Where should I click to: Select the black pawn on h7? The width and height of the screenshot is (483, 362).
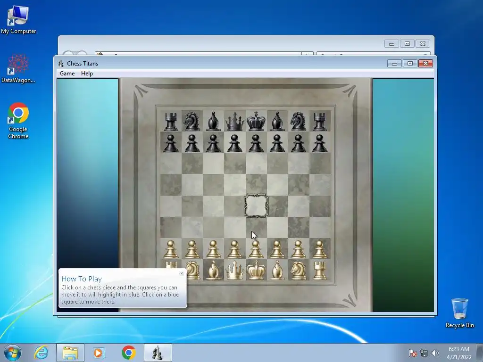pyautogui.click(x=320, y=143)
